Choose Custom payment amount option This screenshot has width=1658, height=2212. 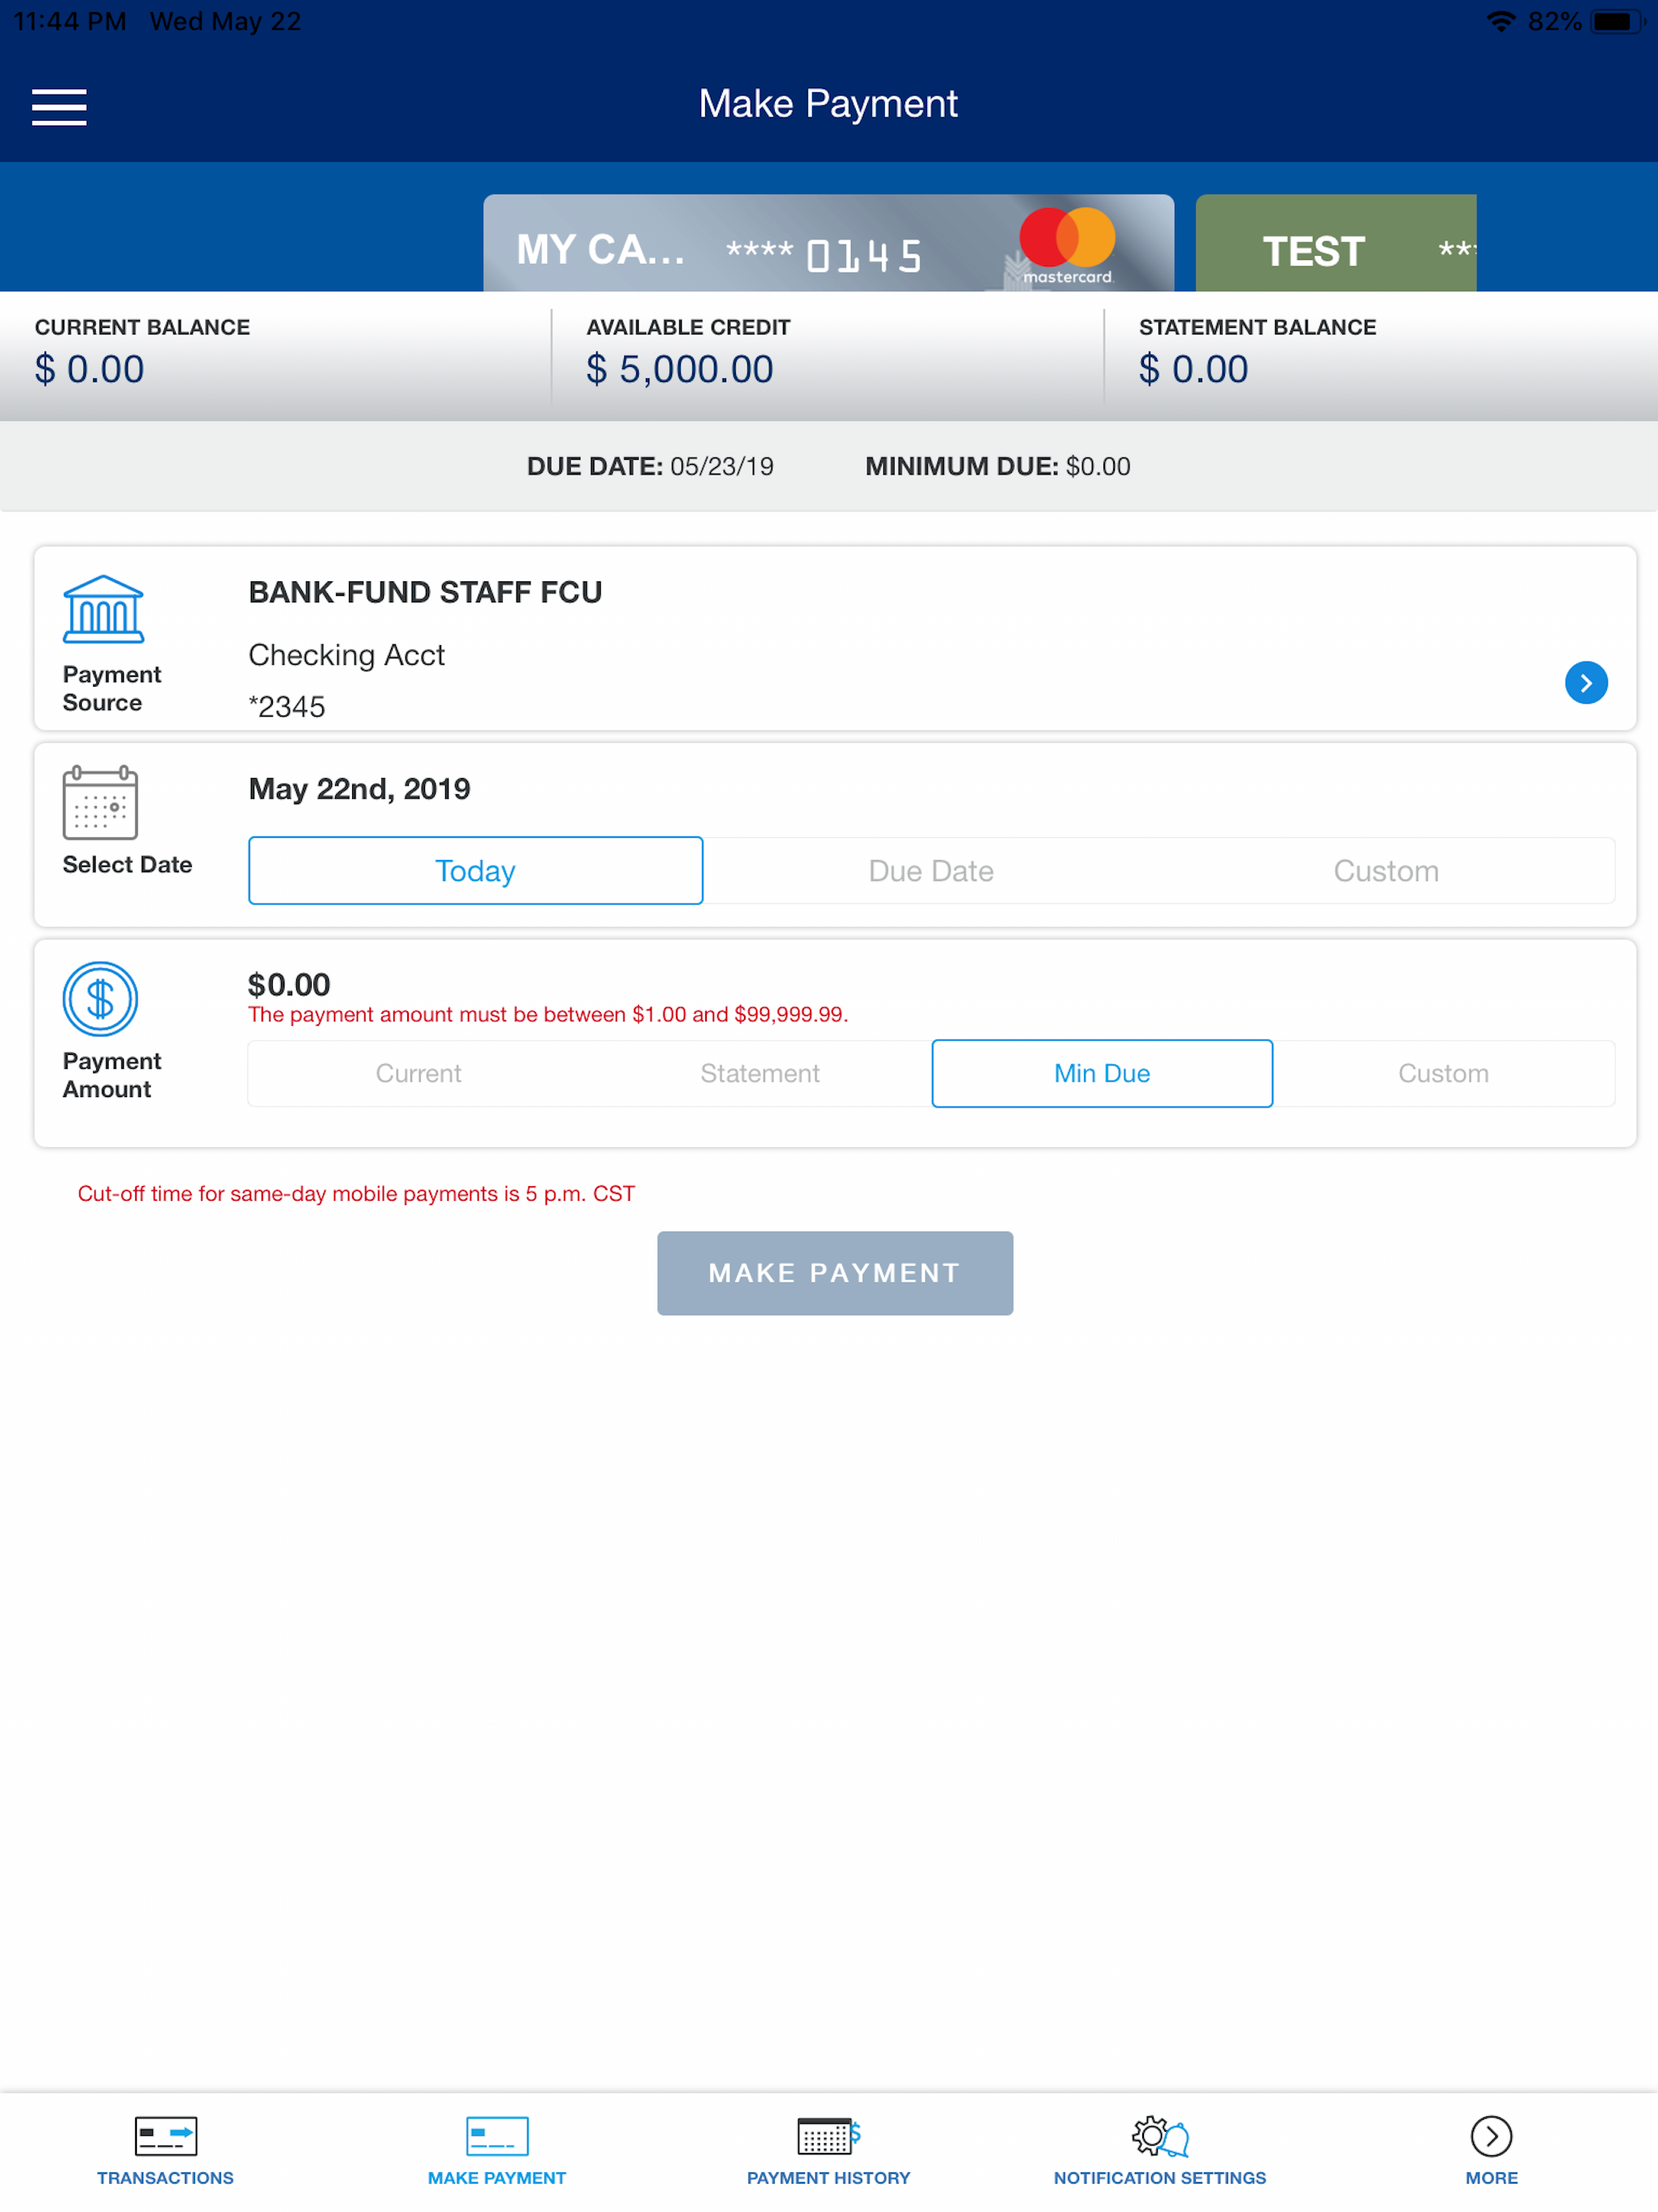tap(1442, 1073)
